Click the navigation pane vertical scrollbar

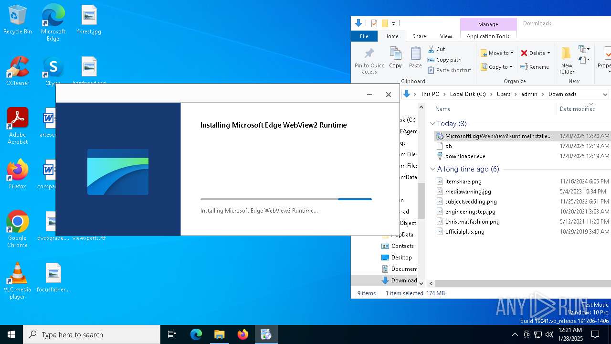(x=421, y=200)
